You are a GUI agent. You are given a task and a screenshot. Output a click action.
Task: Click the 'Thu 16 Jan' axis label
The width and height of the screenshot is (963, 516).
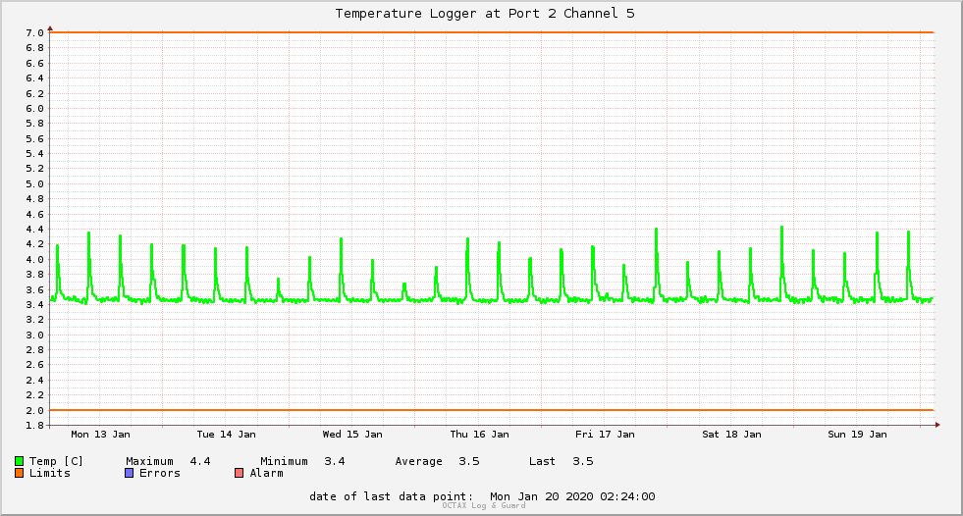(480, 435)
